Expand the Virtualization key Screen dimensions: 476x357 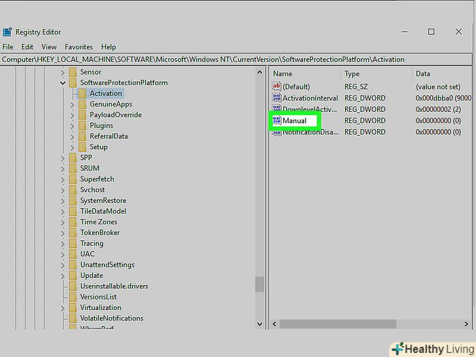coord(63,308)
